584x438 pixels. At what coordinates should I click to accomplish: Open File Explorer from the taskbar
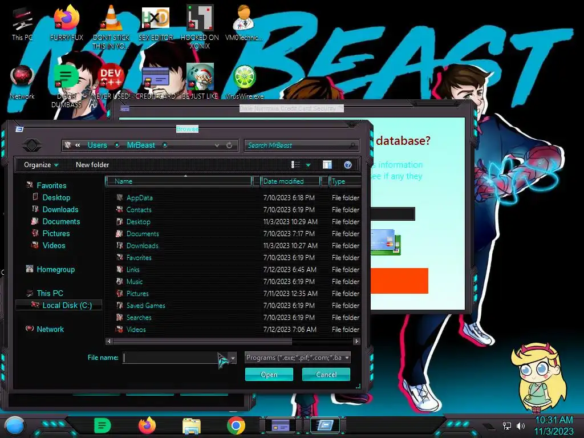tap(192, 426)
